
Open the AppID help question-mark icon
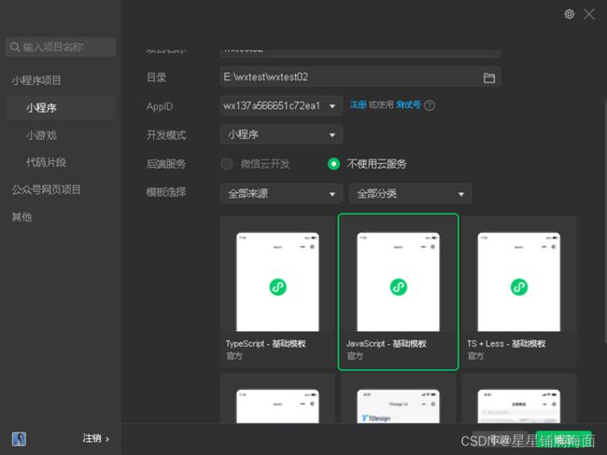430,105
